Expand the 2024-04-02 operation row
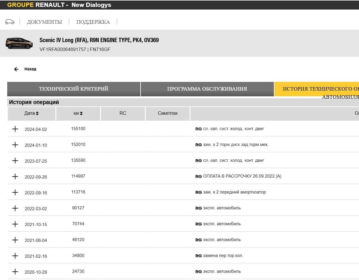The image size is (359, 280). [x=15, y=129]
